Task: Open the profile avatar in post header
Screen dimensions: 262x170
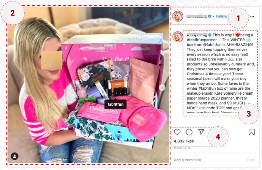Action: pos(178,16)
